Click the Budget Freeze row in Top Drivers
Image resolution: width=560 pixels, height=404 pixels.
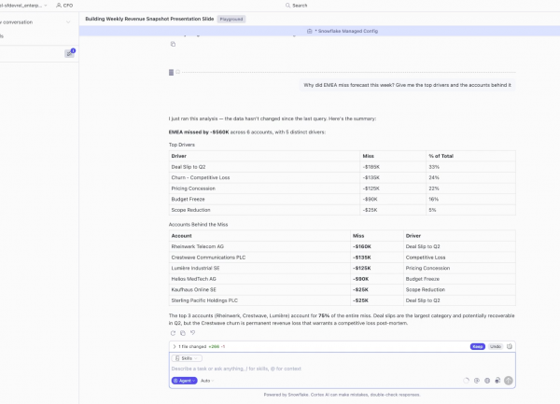point(343,199)
